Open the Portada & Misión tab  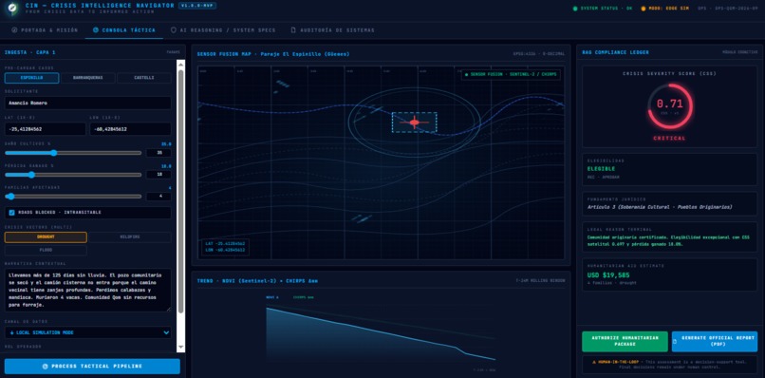45,30
